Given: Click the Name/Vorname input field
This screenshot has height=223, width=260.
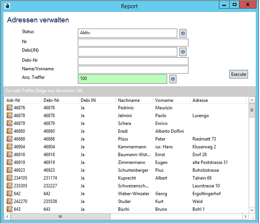Looking at the screenshot, I should [x=133, y=70].
